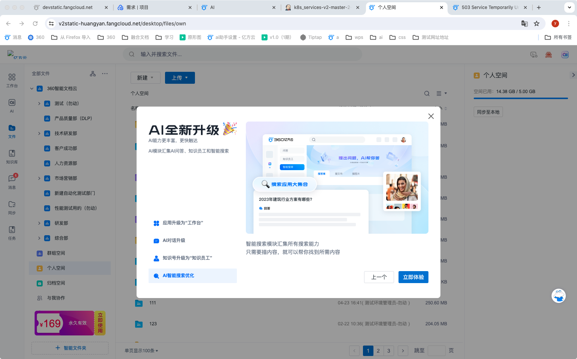
Task: Open the folder named 123
Action: coord(153,324)
